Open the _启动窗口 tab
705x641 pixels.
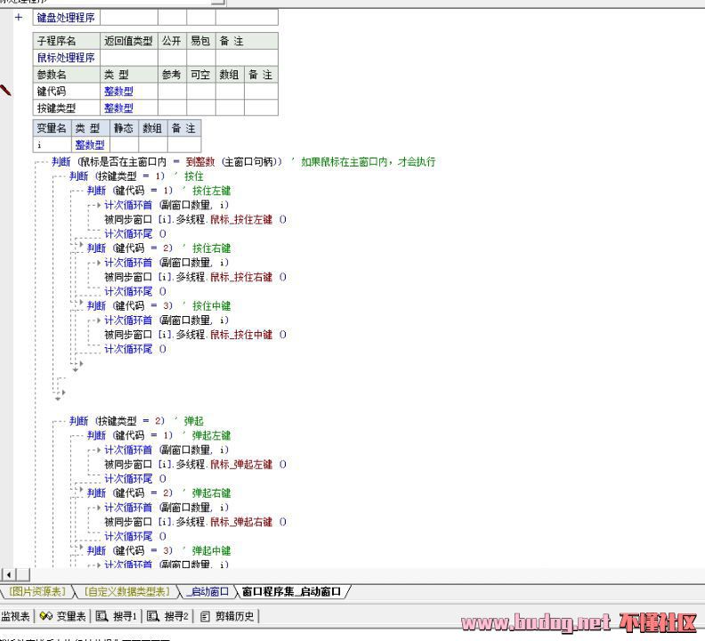pyautogui.click(x=207, y=592)
